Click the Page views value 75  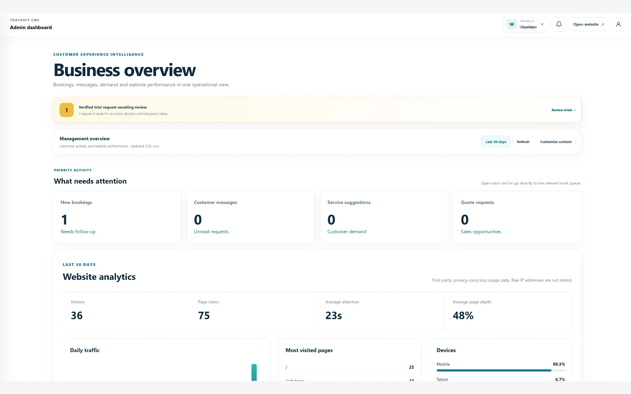(x=204, y=316)
